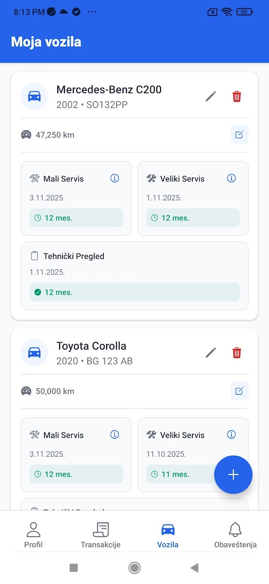The height and width of the screenshot is (584, 269).
Task: Click the blue car icon next to Mercedes-Benz C200
Action: pos(34,96)
